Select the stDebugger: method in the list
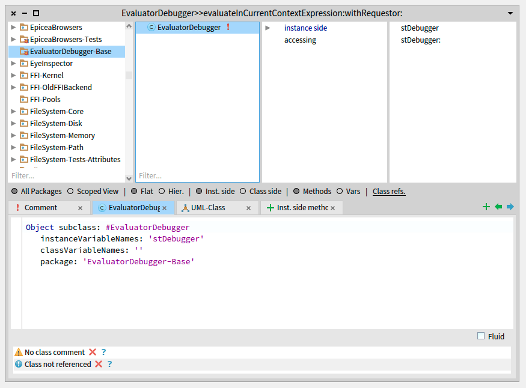Screen dimensions: 526x388 pos(420,40)
